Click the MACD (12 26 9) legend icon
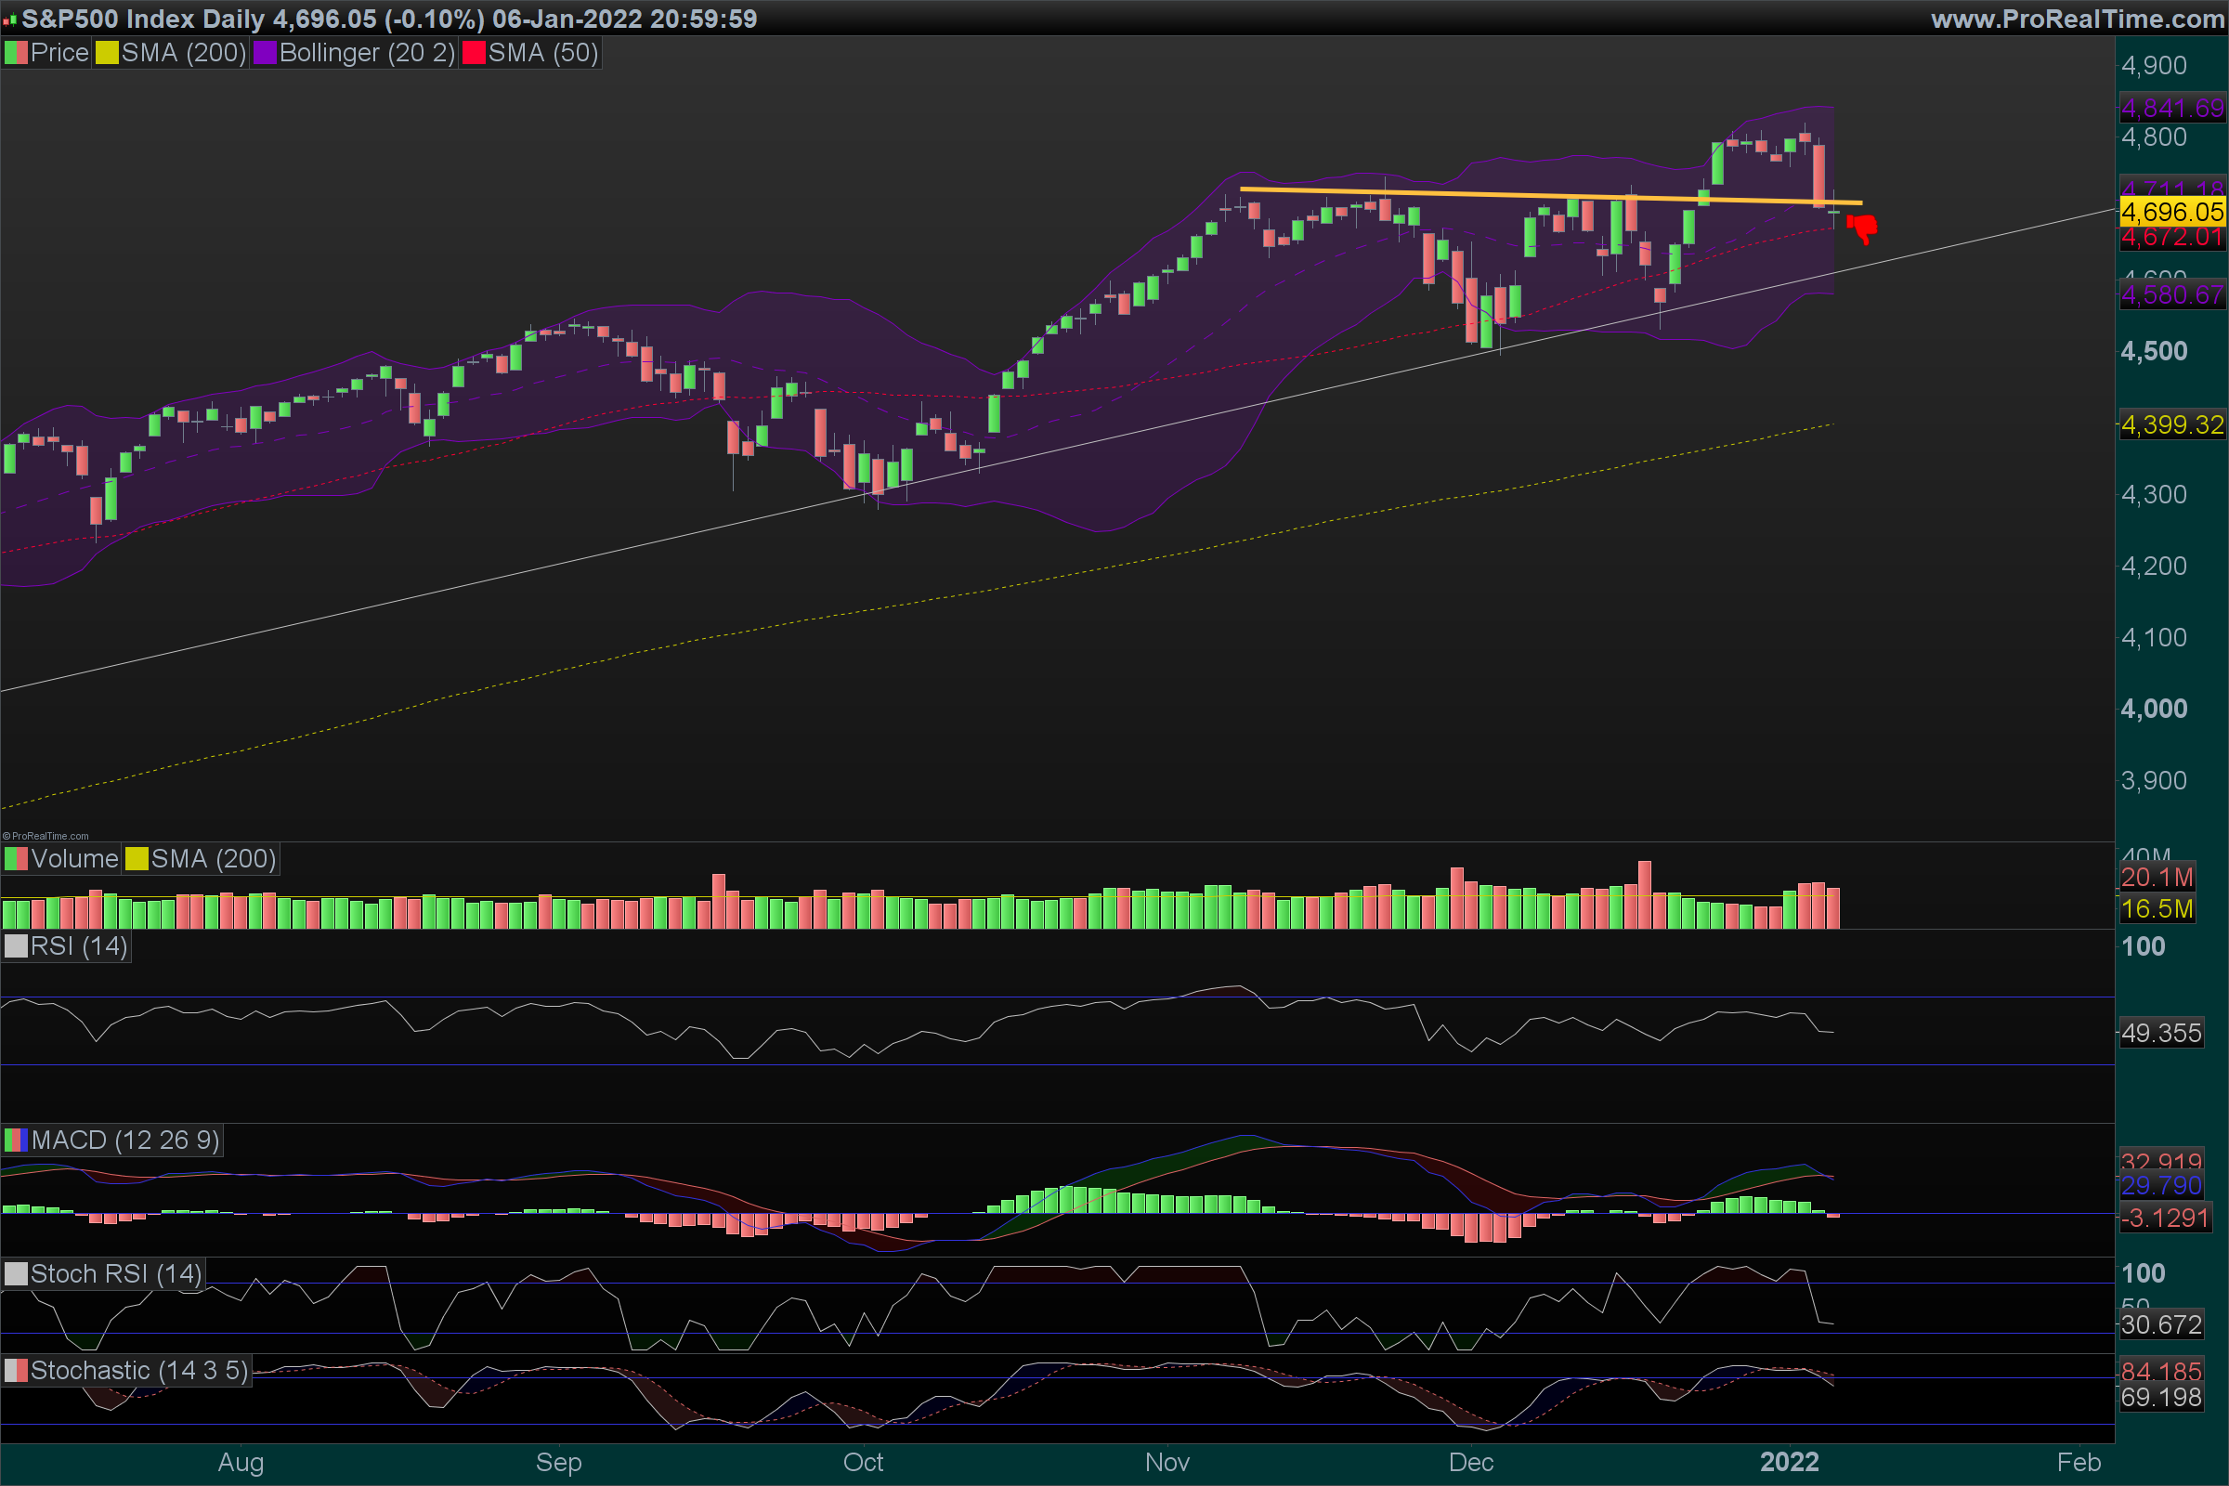This screenshot has width=2229, height=1486. click(x=16, y=1141)
